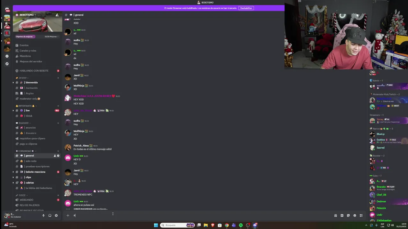Image resolution: width=408 pixels, height=229 pixels.
Task: Click the Deshabilitar streamer mode button
Action: point(246,8)
